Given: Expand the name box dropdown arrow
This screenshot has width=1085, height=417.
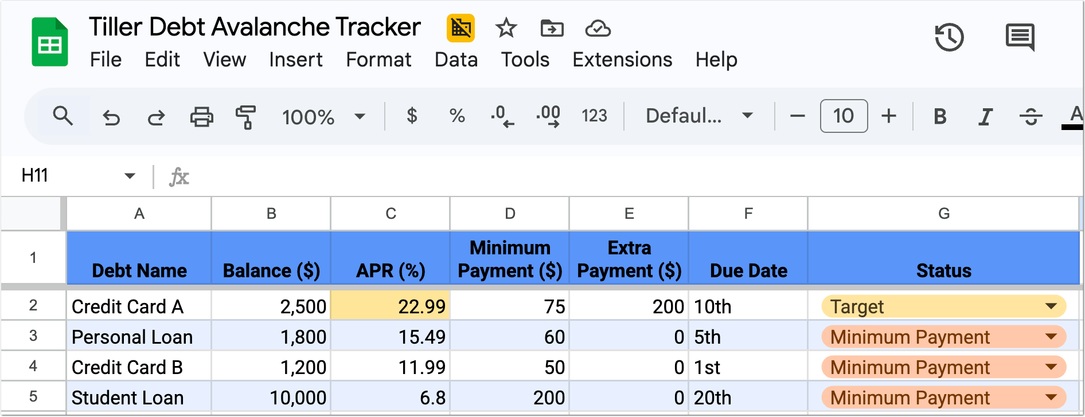Looking at the screenshot, I should coord(130,176).
